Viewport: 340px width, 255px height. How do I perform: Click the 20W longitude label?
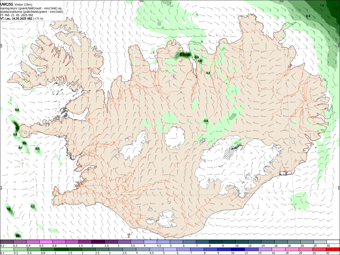tap(141, 1)
